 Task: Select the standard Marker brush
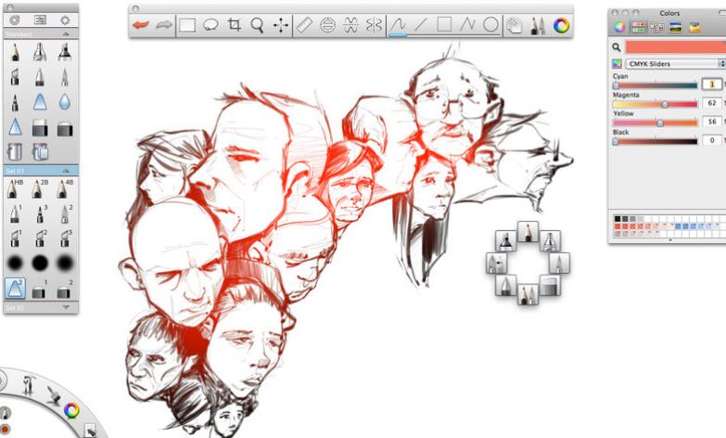64,52
